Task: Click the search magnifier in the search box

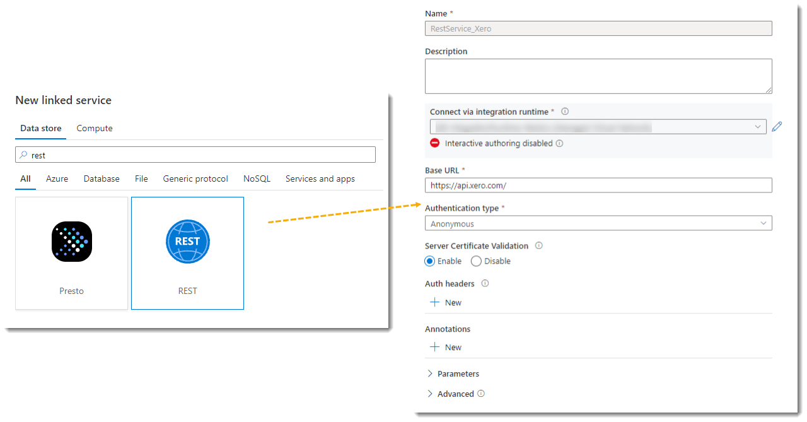Action: 23,155
